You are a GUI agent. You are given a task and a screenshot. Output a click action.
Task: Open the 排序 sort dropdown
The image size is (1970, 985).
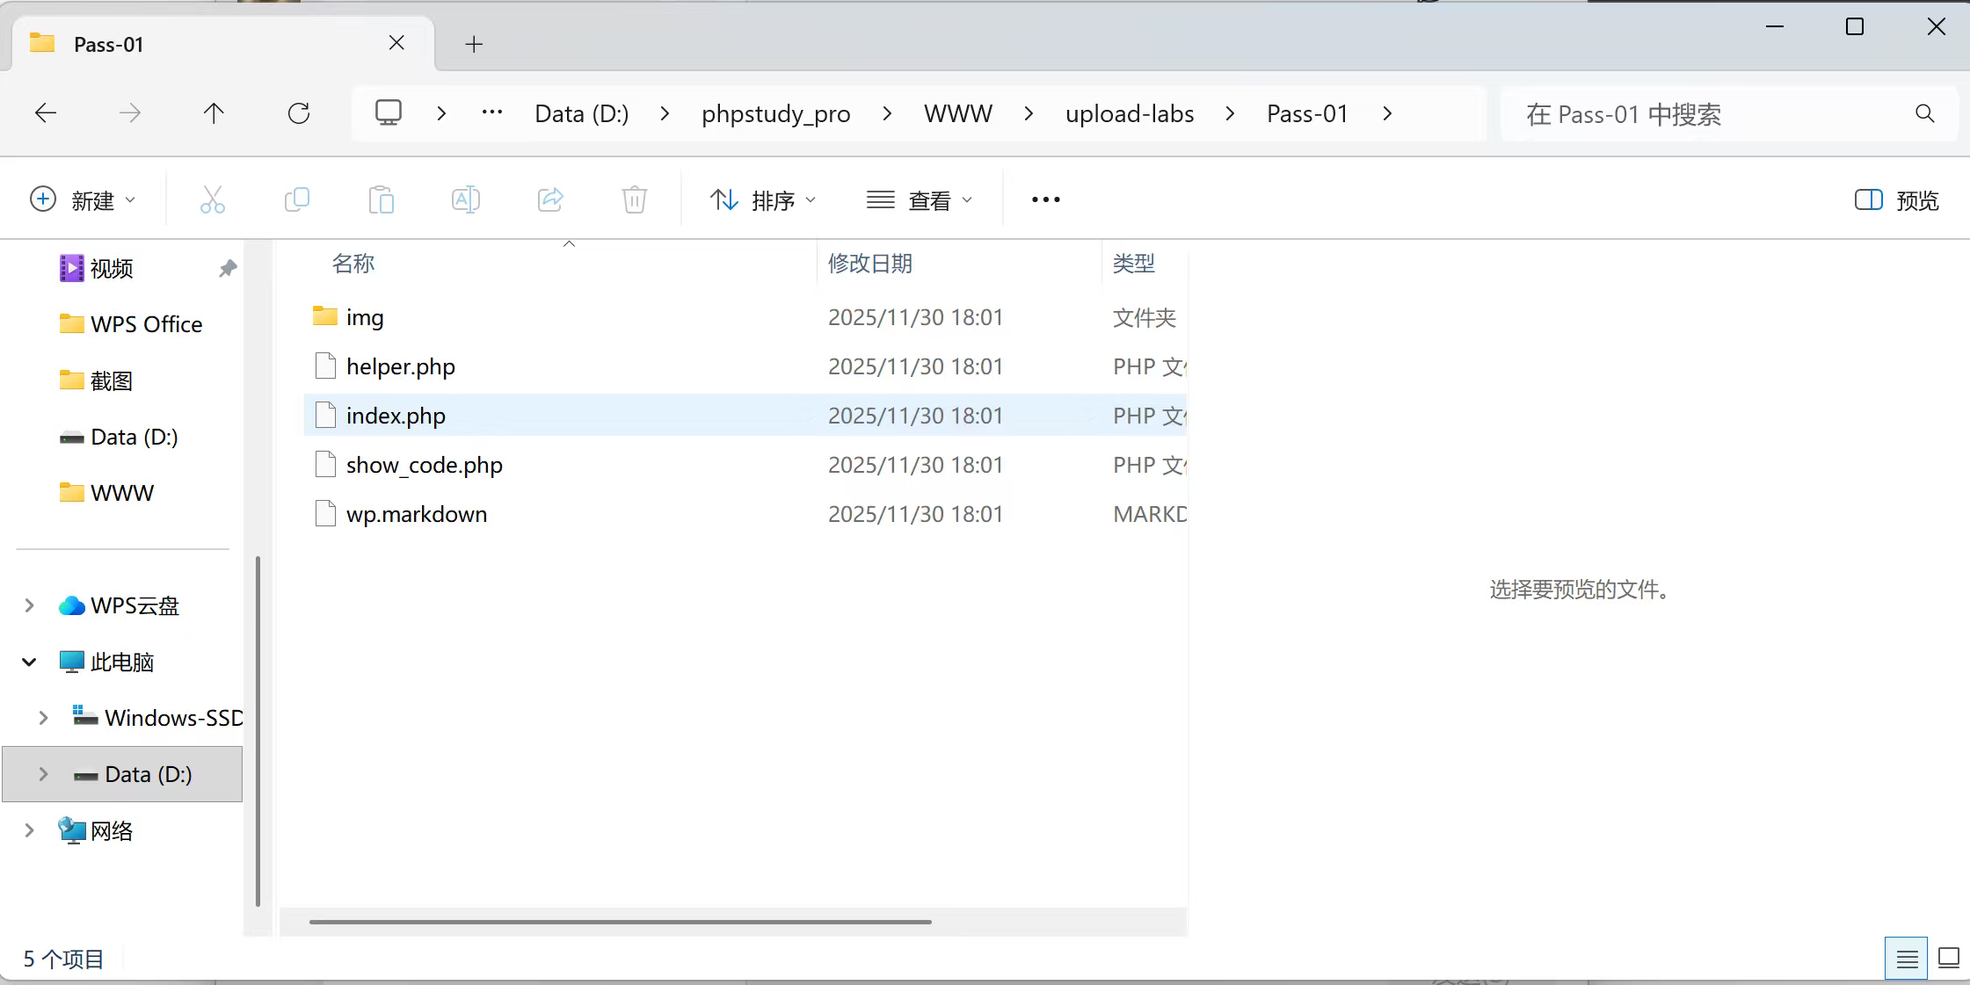(762, 200)
